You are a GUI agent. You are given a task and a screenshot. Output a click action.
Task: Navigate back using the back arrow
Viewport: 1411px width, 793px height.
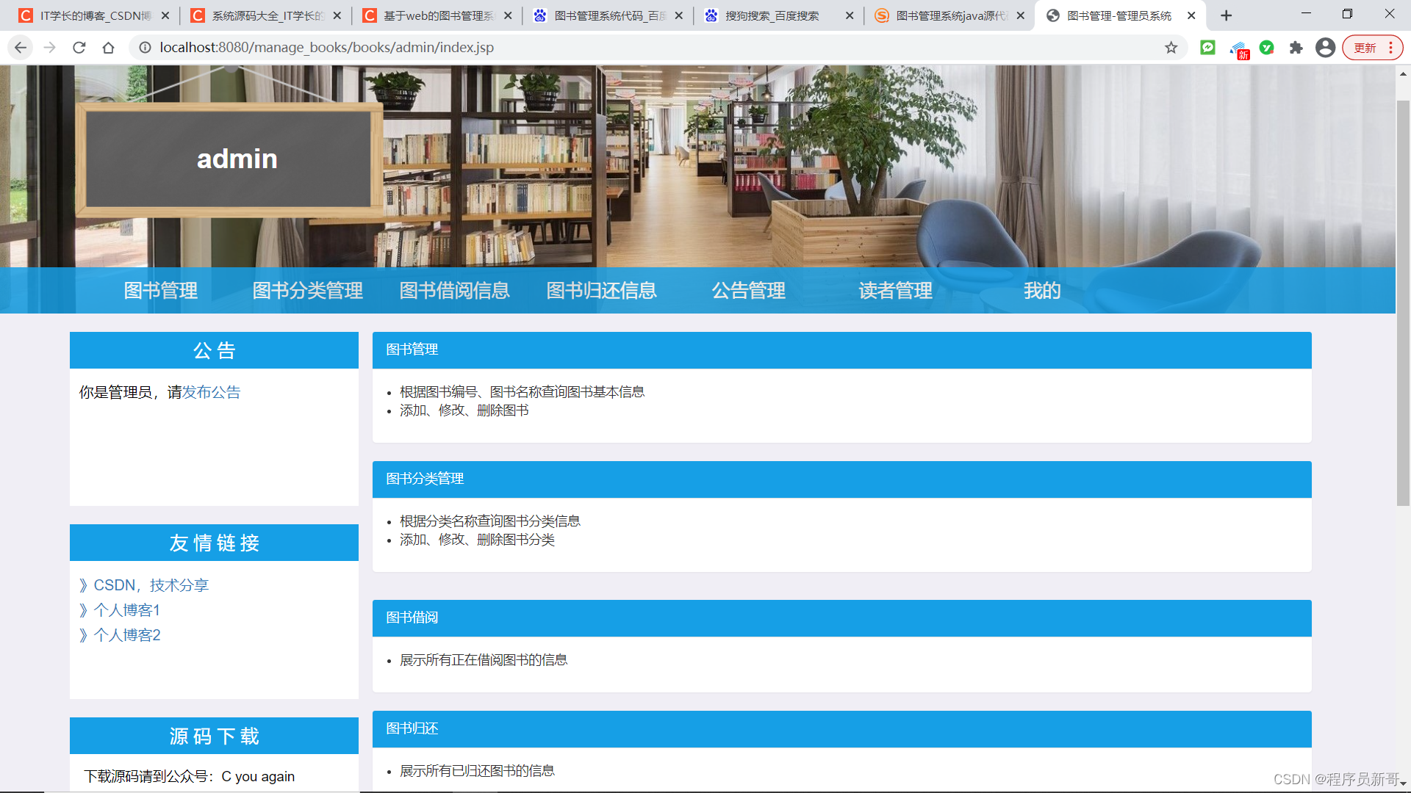19,47
